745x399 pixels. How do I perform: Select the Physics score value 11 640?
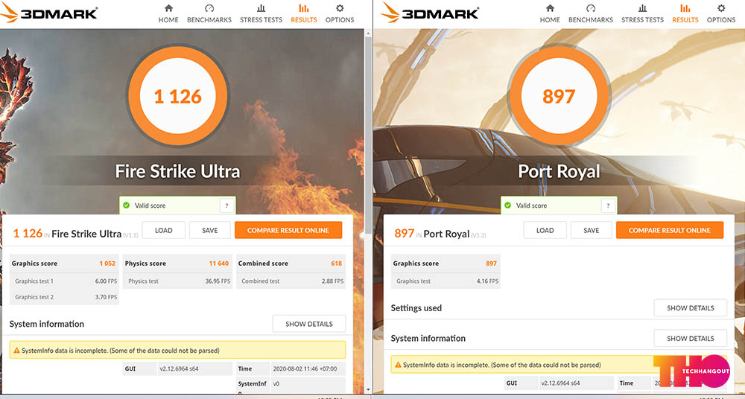(x=219, y=264)
